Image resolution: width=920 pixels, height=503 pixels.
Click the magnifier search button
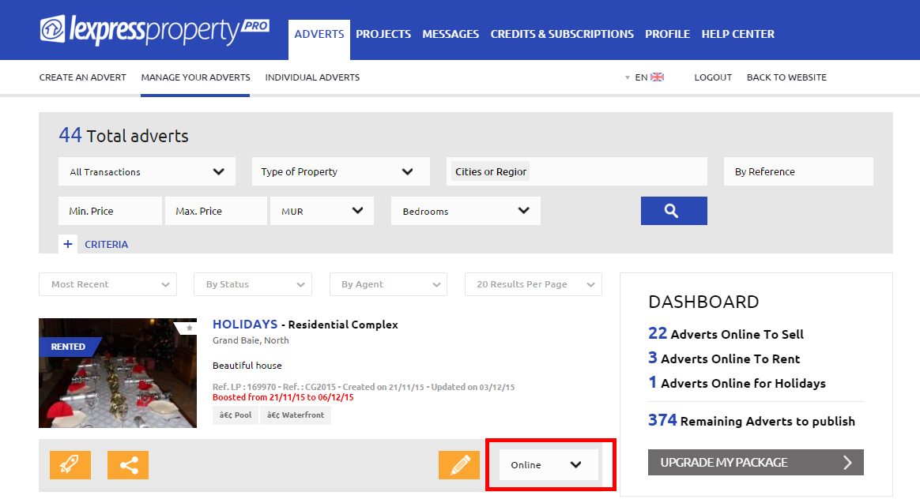click(673, 211)
